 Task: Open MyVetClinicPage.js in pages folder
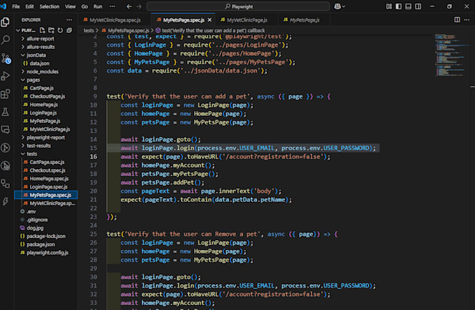pos(50,129)
